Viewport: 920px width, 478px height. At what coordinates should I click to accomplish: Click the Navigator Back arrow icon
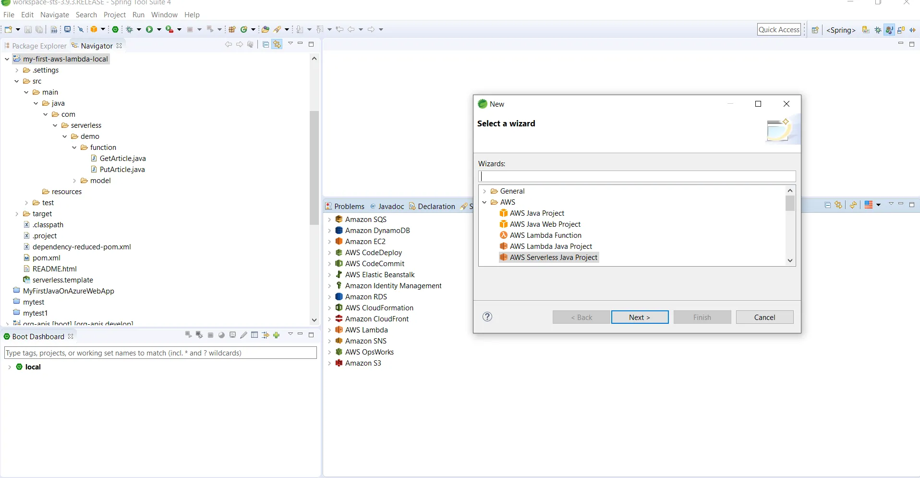[x=229, y=45]
